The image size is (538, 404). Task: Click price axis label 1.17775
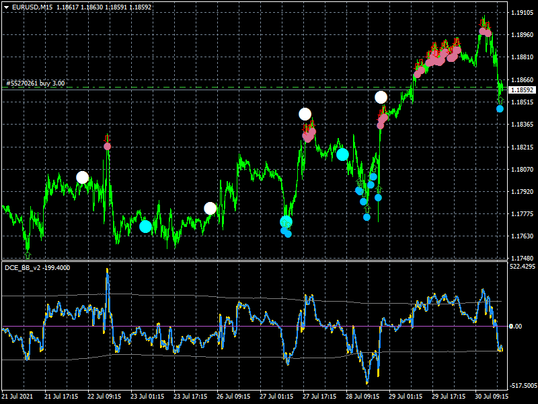(x=523, y=214)
